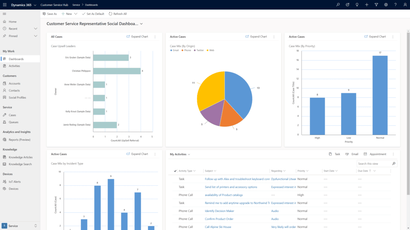The width and height of the screenshot is (410, 230).
Task: Open Reports (Preview) in sidebar
Action: click(20, 140)
